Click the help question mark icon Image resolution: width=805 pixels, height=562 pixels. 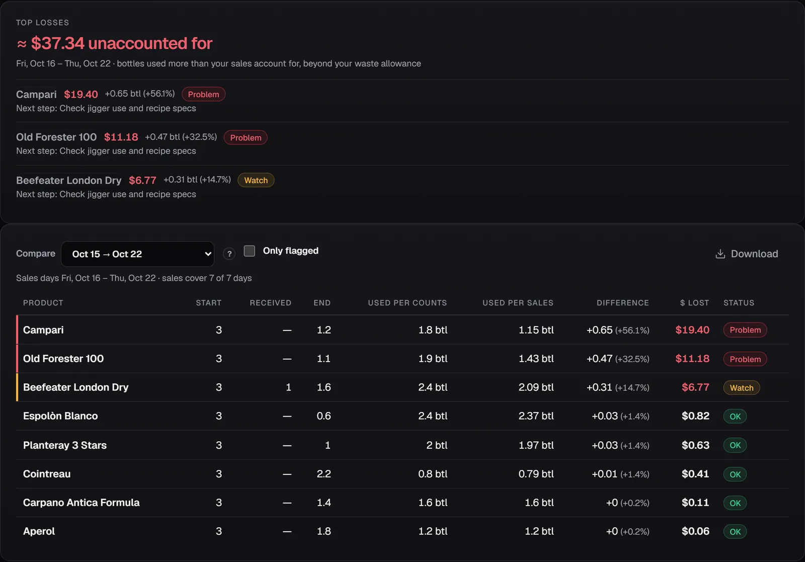point(229,254)
